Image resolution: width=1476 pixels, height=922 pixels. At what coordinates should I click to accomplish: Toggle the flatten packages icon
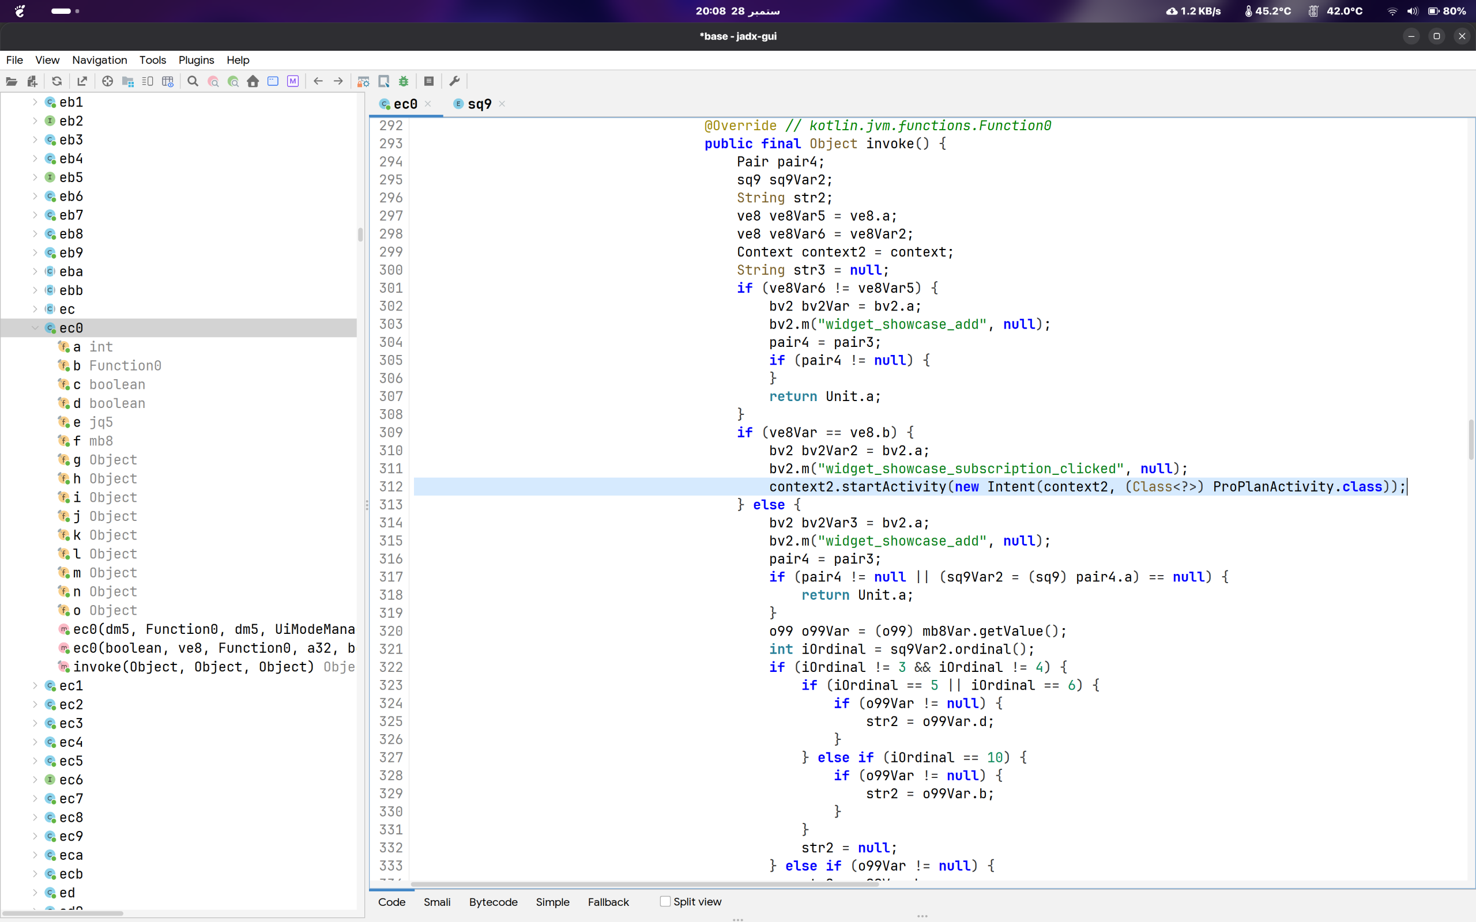pyautogui.click(x=127, y=81)
